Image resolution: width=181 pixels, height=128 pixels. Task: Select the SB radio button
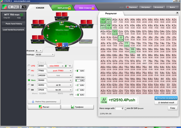(29, 85)
